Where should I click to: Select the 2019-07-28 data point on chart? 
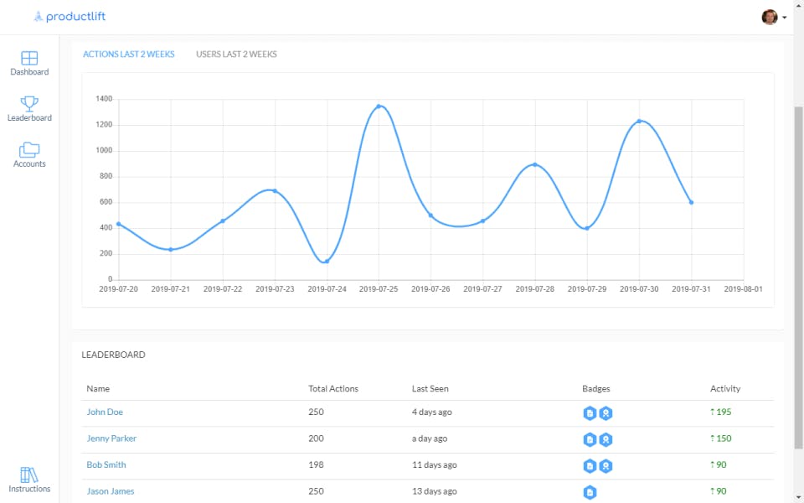[x=535, y=165]
